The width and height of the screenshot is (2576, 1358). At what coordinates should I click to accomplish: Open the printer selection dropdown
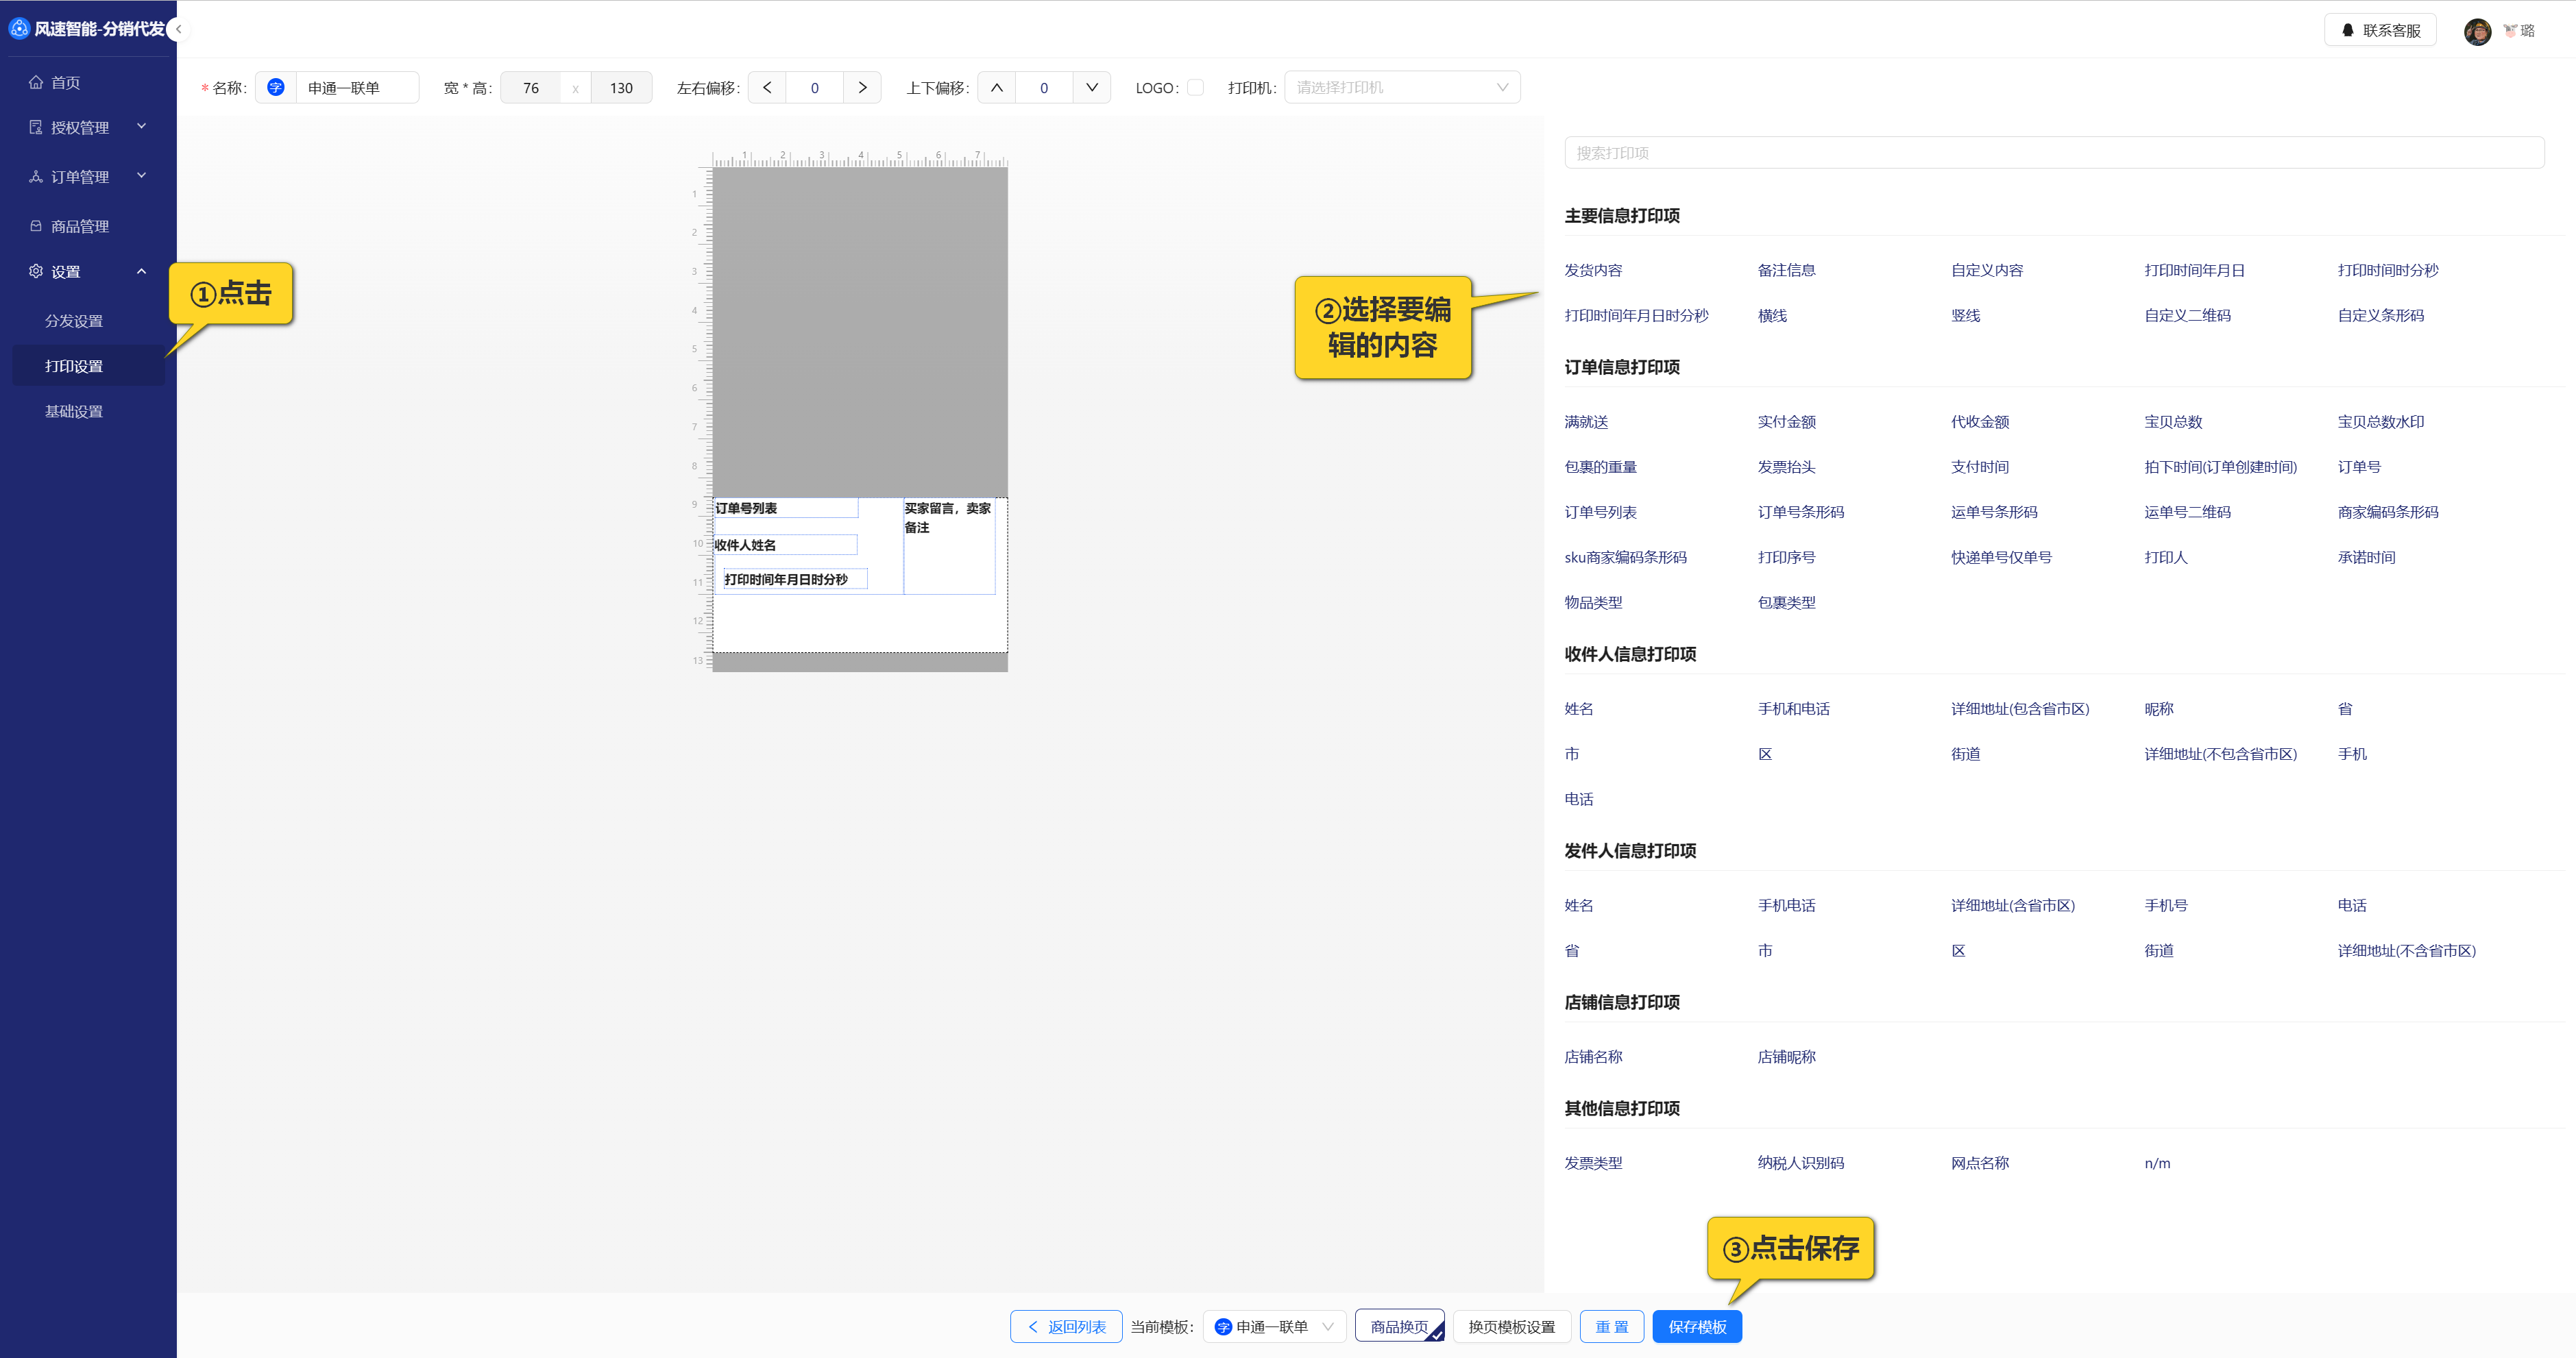[1401, 88]
